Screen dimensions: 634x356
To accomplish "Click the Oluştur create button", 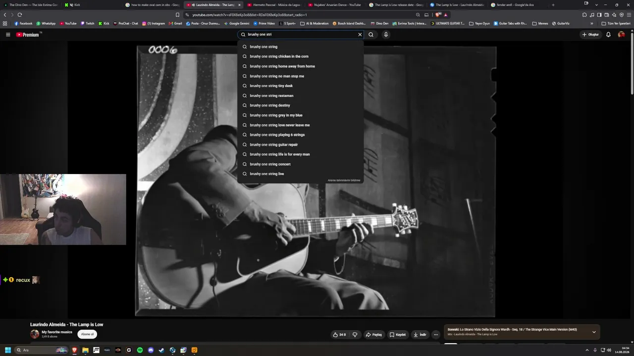I will 590,35.
